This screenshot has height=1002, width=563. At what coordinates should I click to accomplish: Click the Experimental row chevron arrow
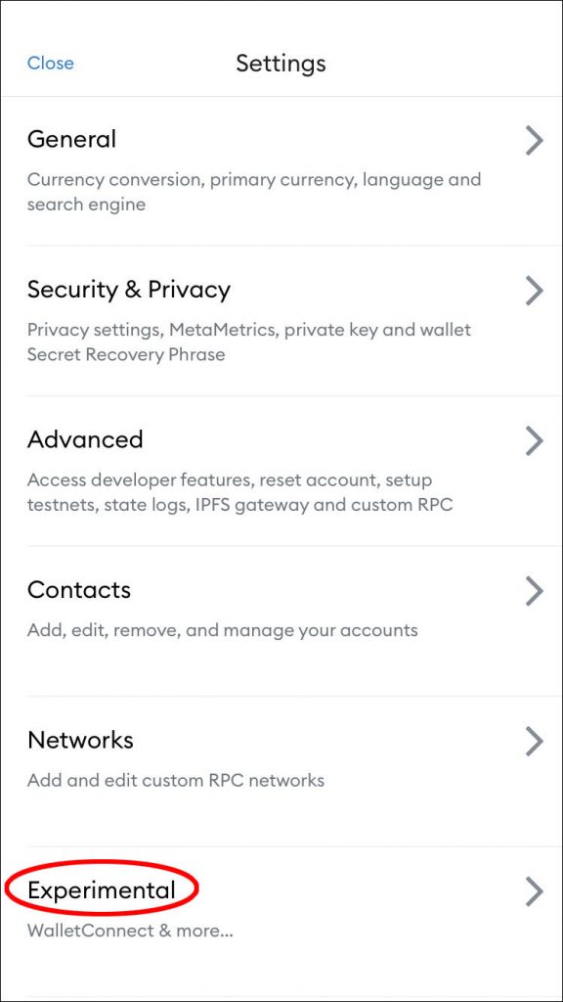click(535, 891)
